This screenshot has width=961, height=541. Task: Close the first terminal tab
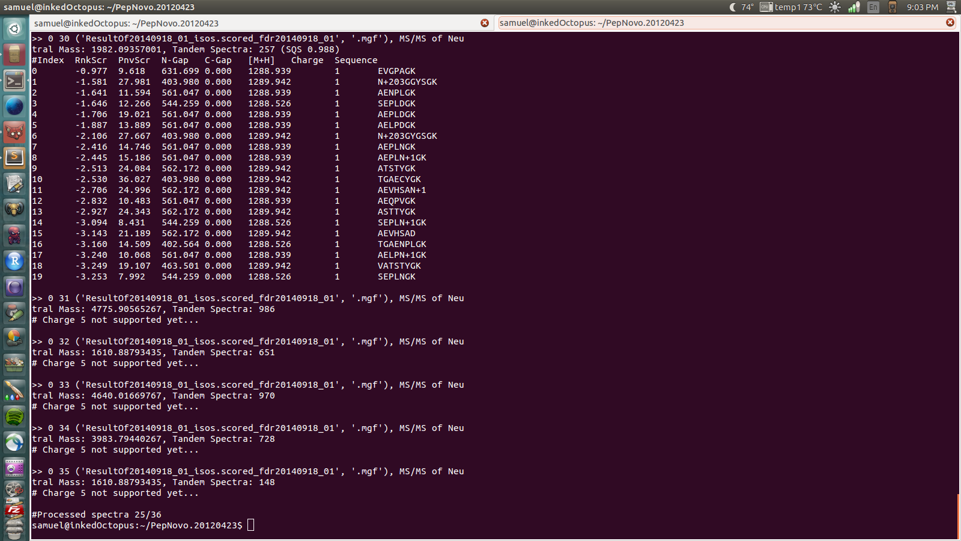tap(485, 23)
